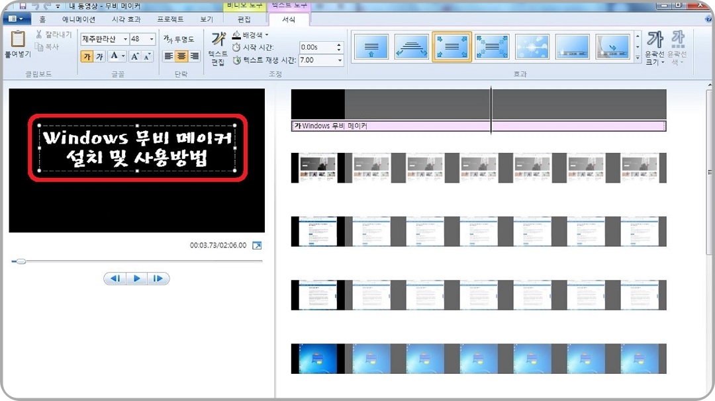Step to next frame in preview
Viewport: 715px width, 401px height.
click(158, 279)
